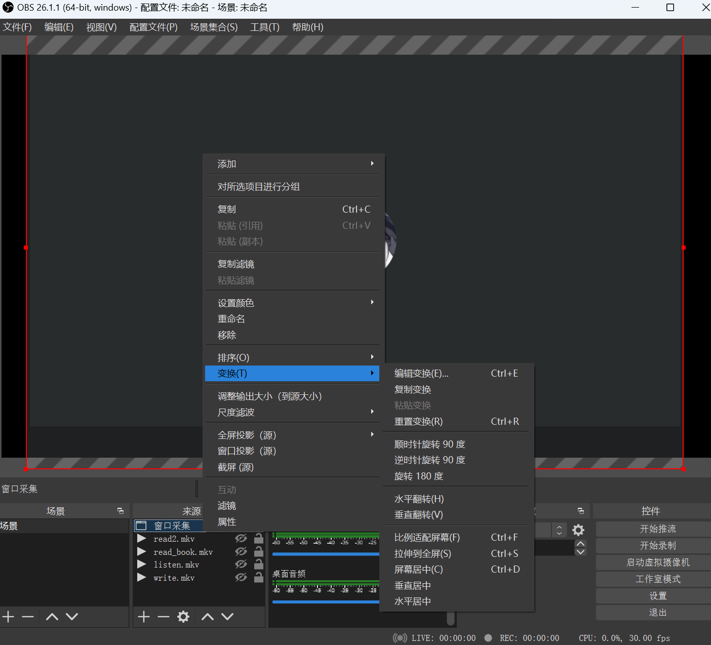This screenshot has width=711, height=645.
Task: Add a new scene with the plus icon
Action: coord(8,616)
